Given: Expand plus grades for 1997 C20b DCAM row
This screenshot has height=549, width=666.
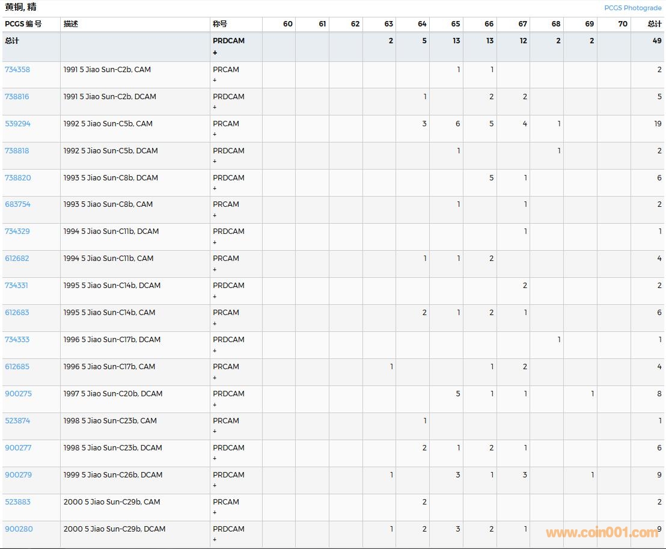Looking at the screenshot, I should pyautogui.click(x=215, y=405).
